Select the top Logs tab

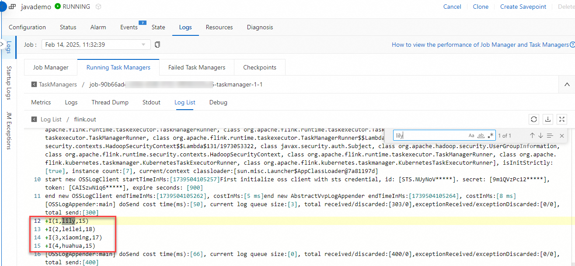click(185, 27)
